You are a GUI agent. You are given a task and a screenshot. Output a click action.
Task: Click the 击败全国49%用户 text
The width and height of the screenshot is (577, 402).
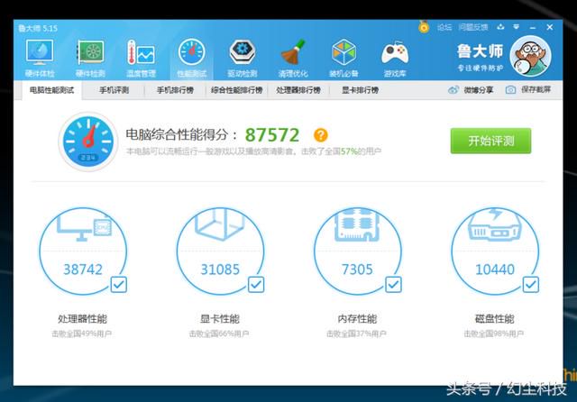click(82, 333)
